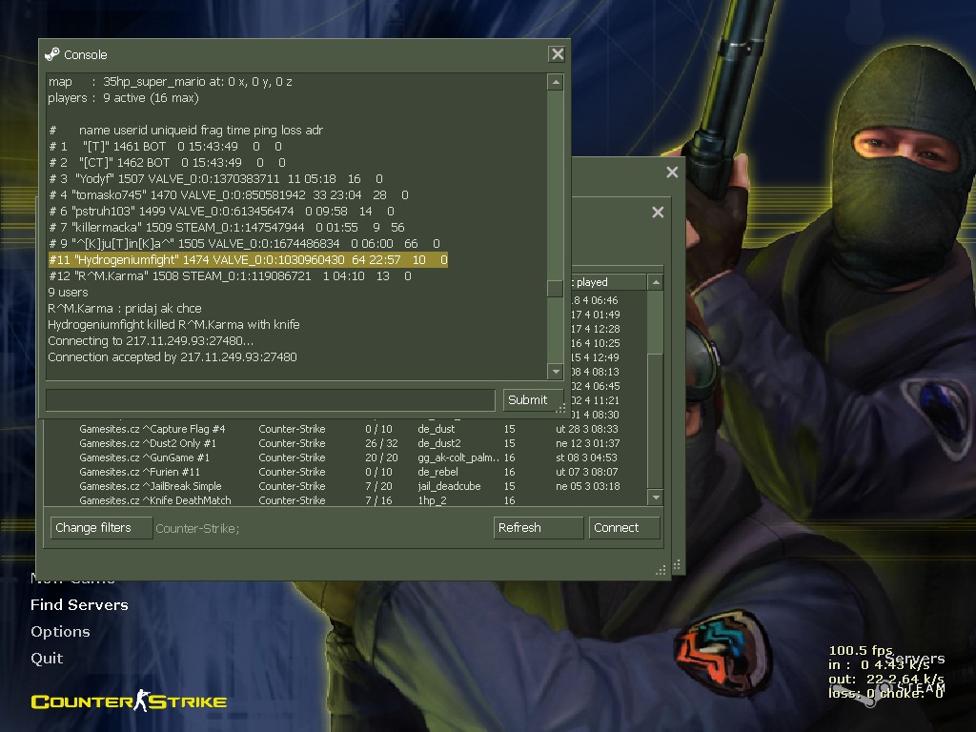Close the inner server browser dialog
976x732 pixels.
click(658, 213)
